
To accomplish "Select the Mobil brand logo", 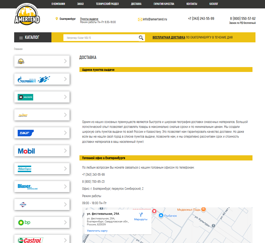I will 26,151.
